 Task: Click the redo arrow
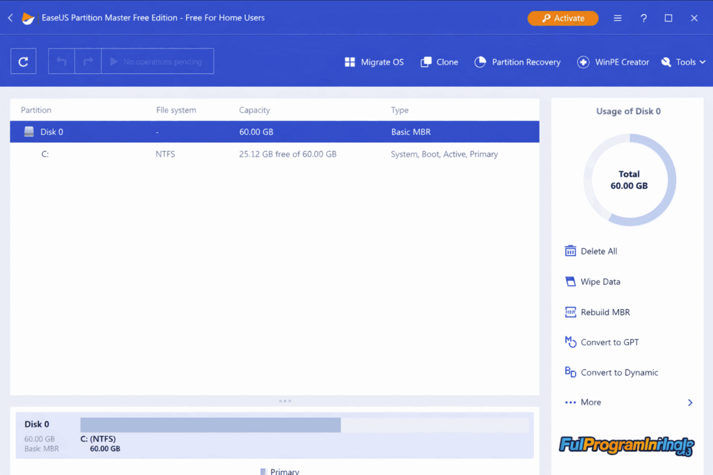pyautogui.click(x=88, y=61)
